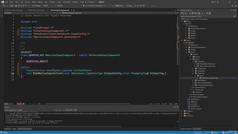238x134 pixels.
Task: Expand the Controllers folder
Action: (193, 71)
